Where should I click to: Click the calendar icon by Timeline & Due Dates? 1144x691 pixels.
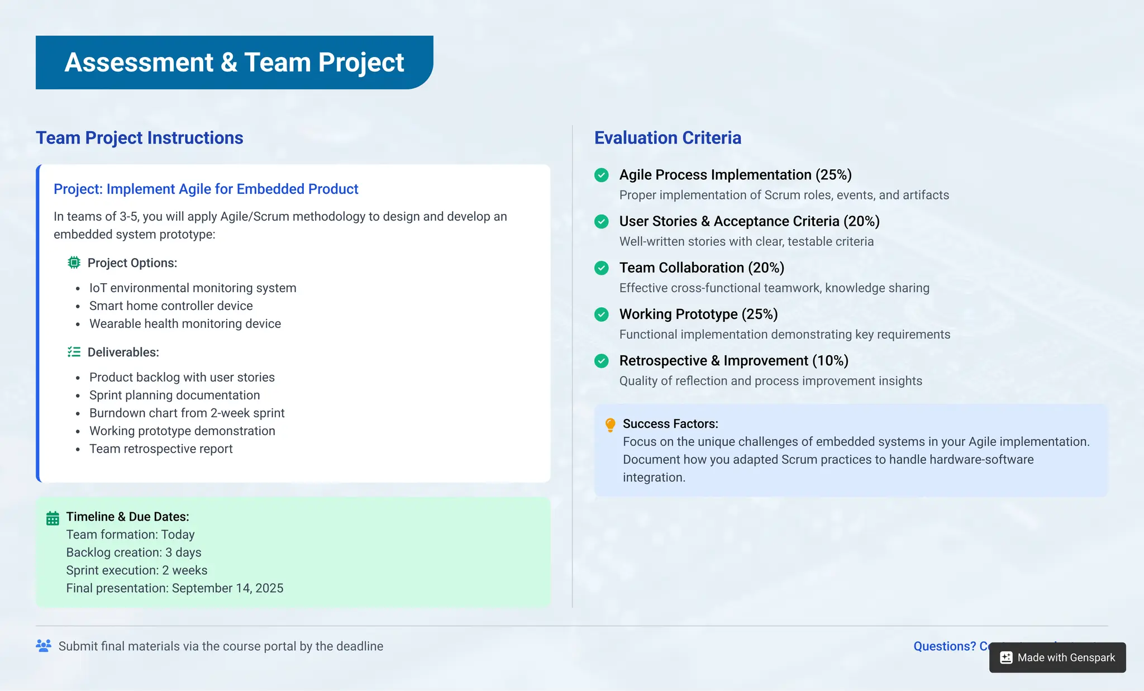click(53, 518)
